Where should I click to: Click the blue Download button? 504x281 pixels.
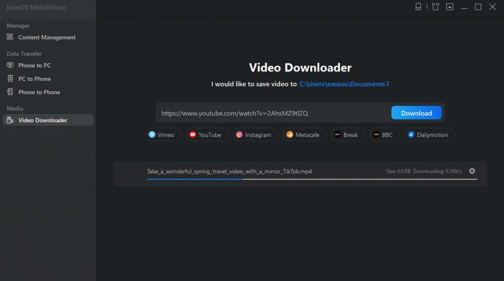[416, 113]
